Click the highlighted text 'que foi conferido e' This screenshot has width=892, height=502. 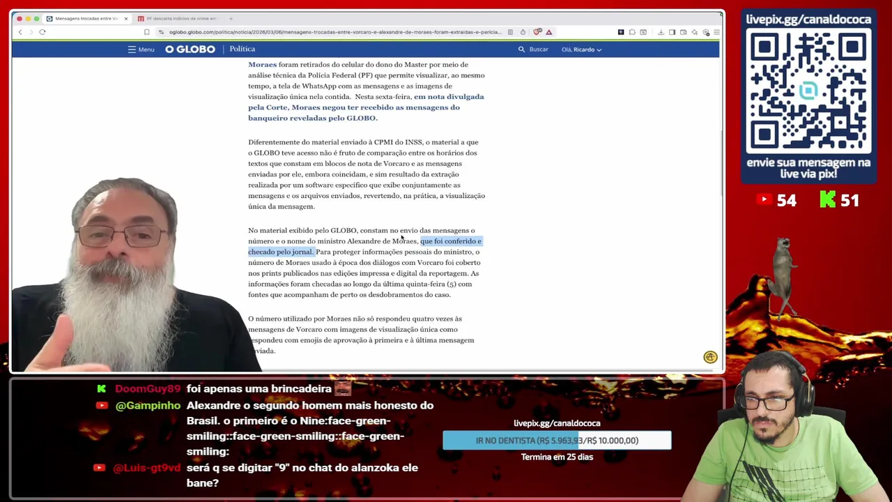tap(451, 241)
